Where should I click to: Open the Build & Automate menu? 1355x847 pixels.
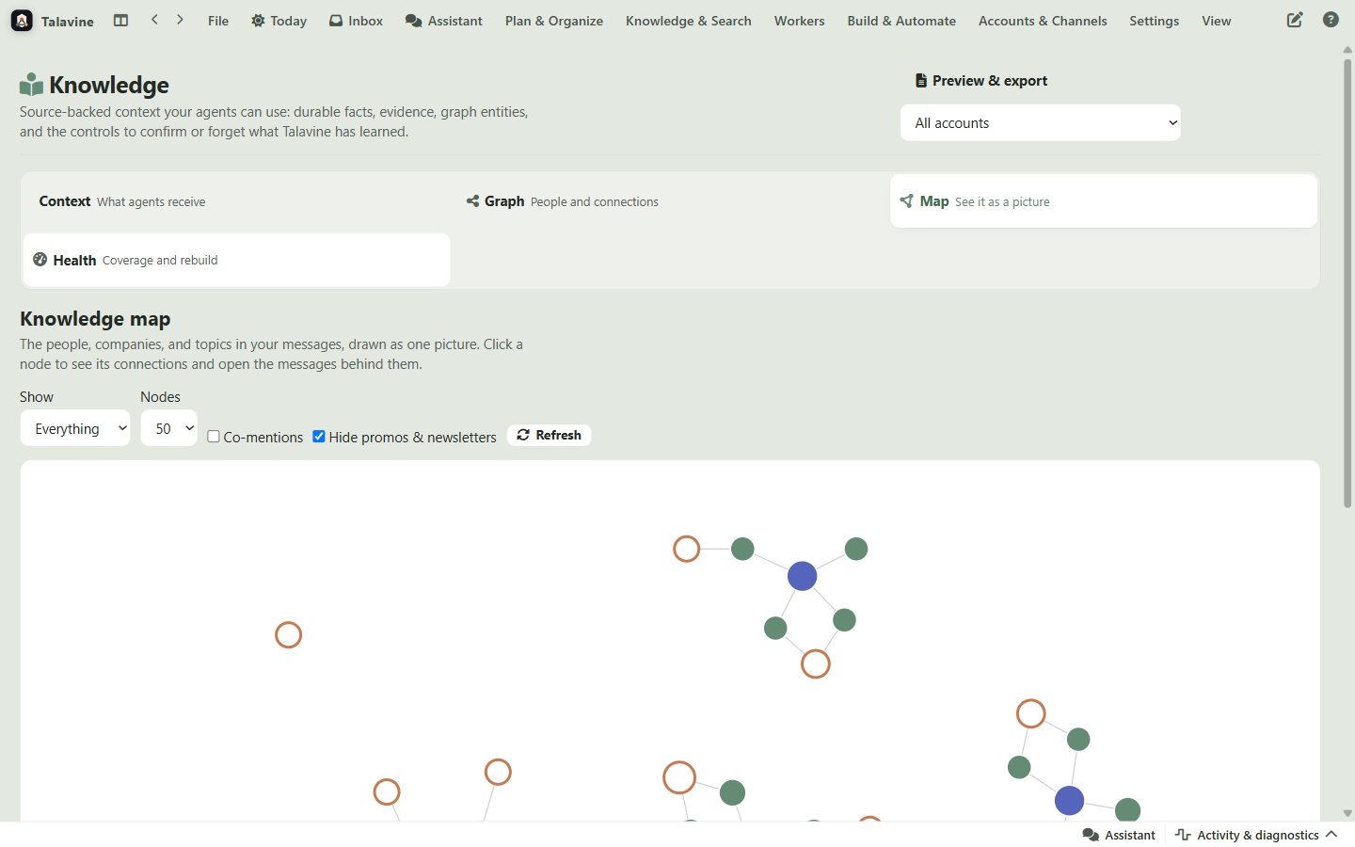click(x=901, y=21)
